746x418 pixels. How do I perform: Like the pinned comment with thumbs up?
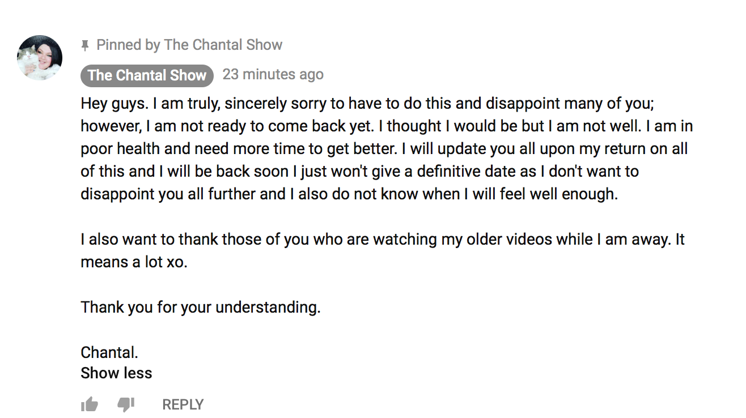[x=90, y=404]
